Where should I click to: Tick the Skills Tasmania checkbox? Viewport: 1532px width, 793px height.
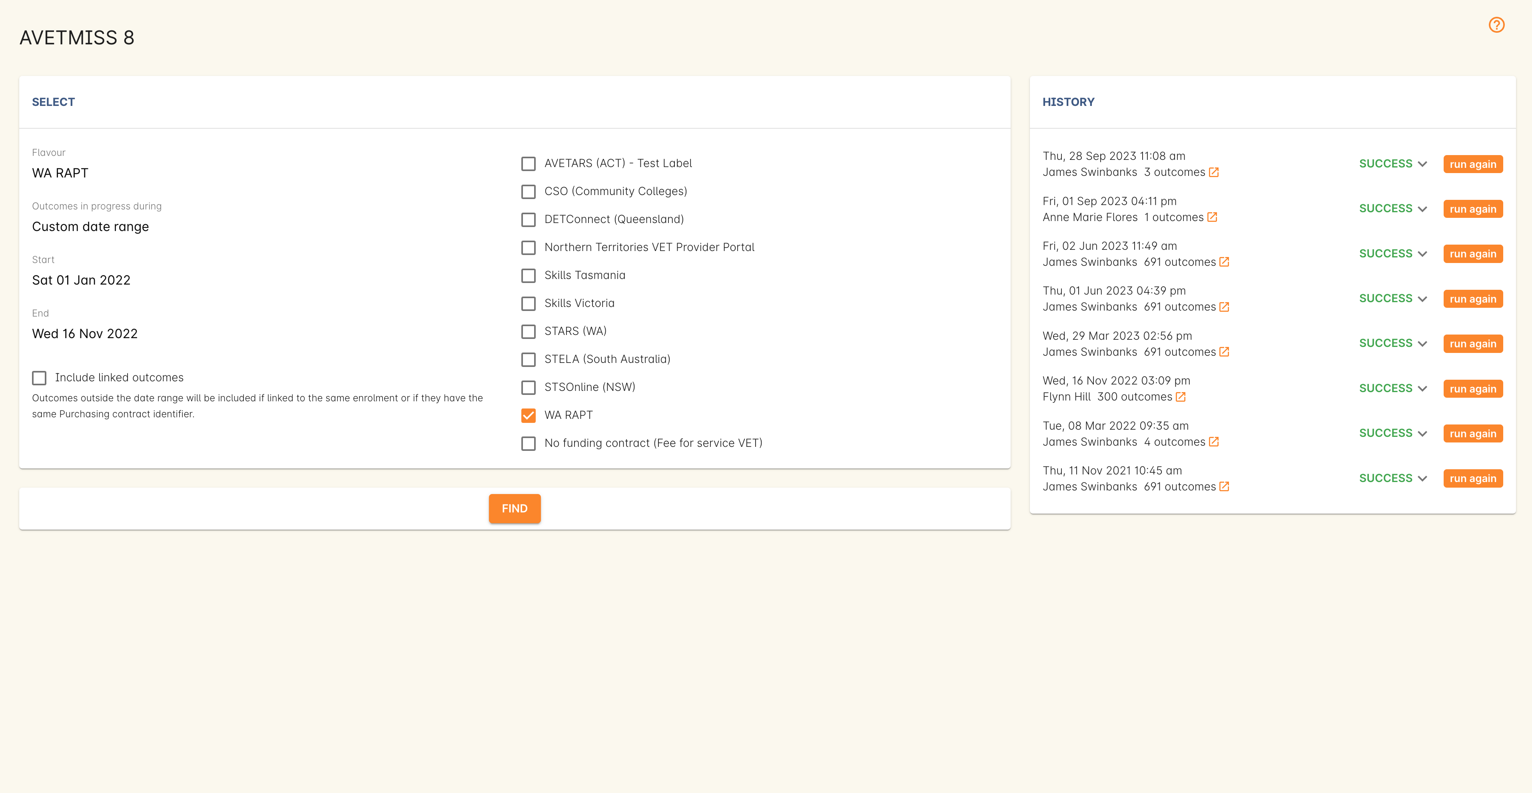click(528, 275)
